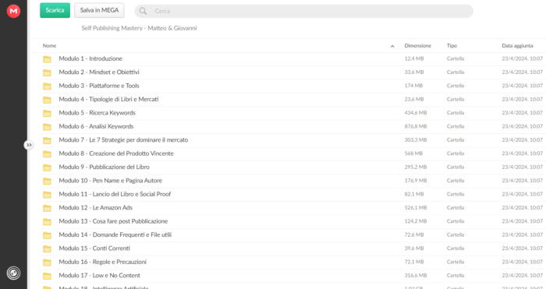546x289 pixels.
Task: Toggle sort order arrow in Nome column
Action: pyautogui.click(x=392, y=46)
